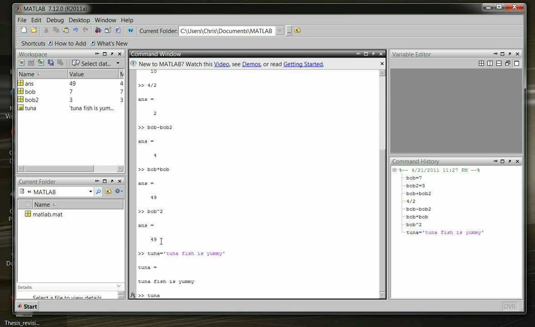This screenshot has width=535, height=327.
Task: Close the New to MATLAB info banner
Action: click(382, 64)
